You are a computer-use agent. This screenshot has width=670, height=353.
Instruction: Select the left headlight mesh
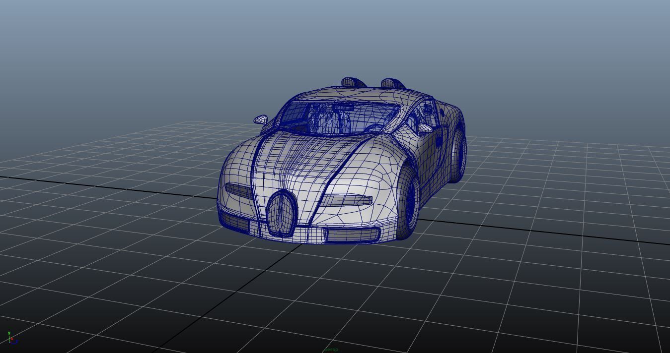[238, 191]
